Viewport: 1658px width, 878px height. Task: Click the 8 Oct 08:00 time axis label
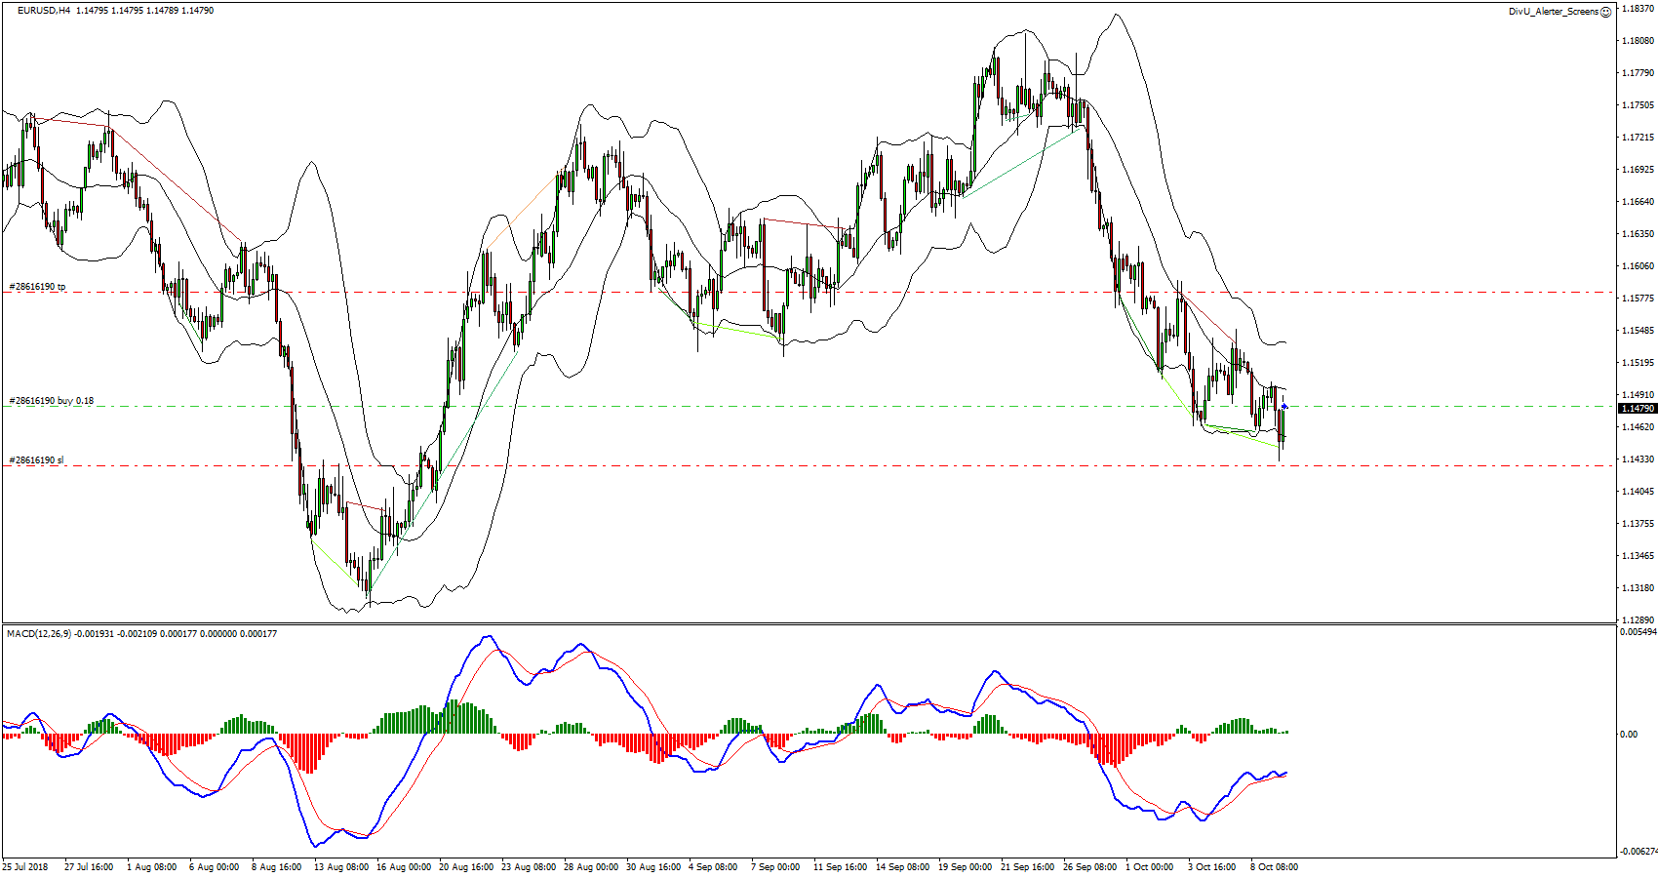pos(1274,866)
